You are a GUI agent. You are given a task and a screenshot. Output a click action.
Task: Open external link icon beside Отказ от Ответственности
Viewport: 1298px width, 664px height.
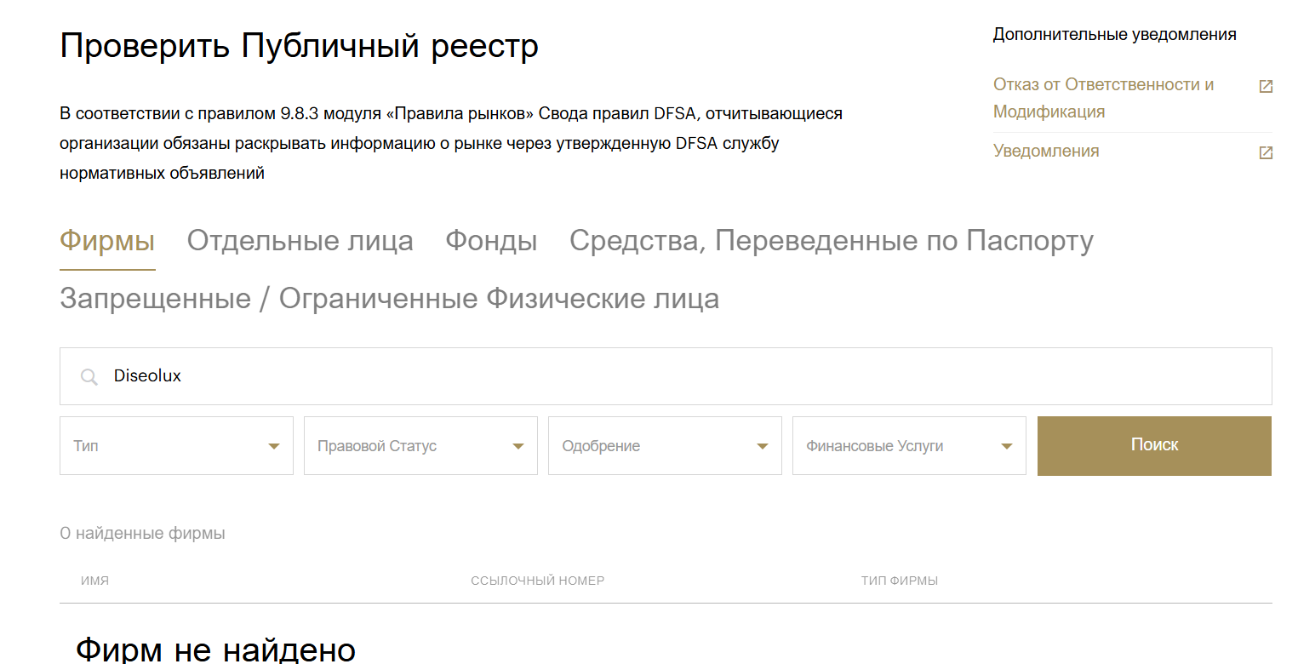pyautogui.click(x=1266, y=86)
